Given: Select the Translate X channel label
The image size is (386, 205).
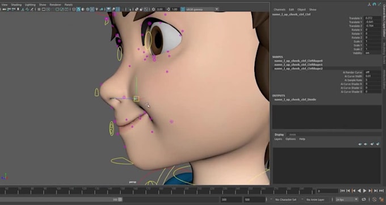Looking at the screenshot, I should pos(355,18).
